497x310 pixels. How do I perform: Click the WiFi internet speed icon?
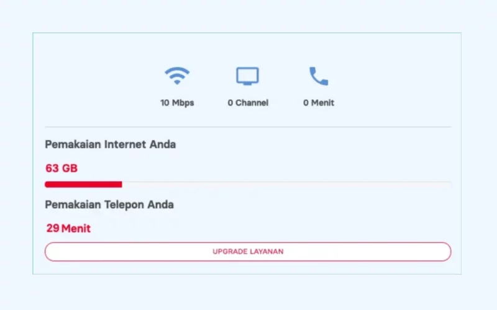177,76
